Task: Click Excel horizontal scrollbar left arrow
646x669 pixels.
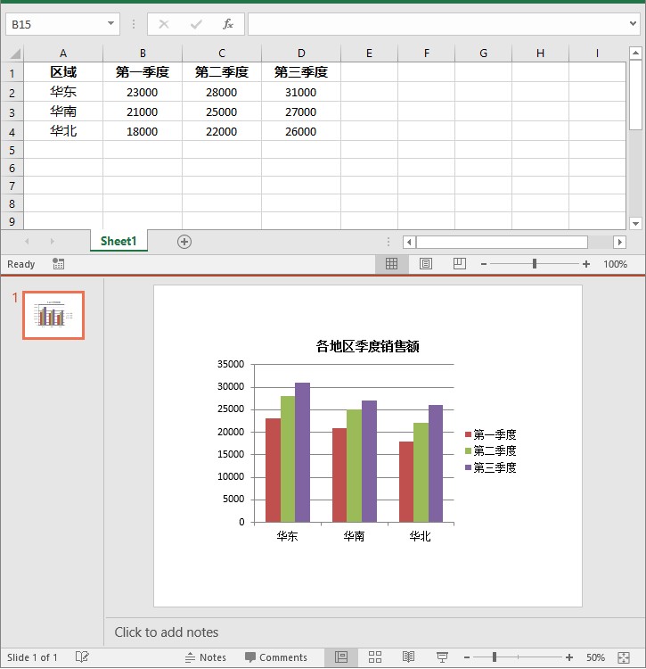Action: (409, 242)
